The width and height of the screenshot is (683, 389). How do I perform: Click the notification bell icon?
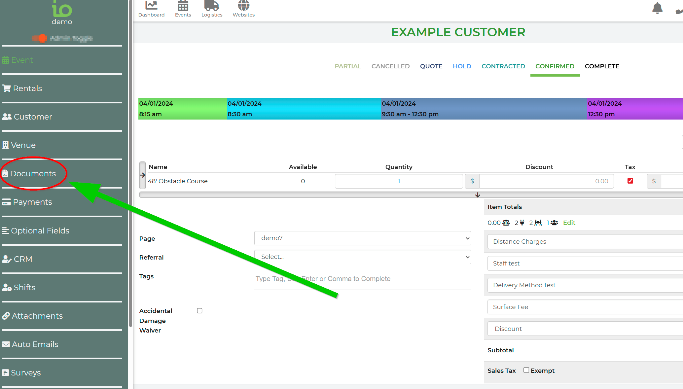(x=657, y=8)
